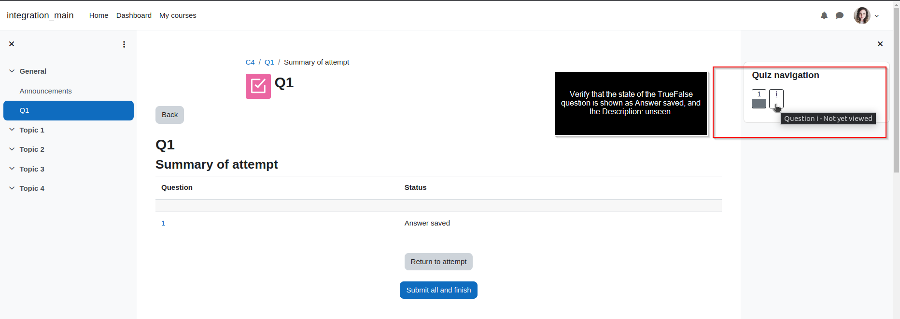Open the messaging speech bubble icon

840,15
